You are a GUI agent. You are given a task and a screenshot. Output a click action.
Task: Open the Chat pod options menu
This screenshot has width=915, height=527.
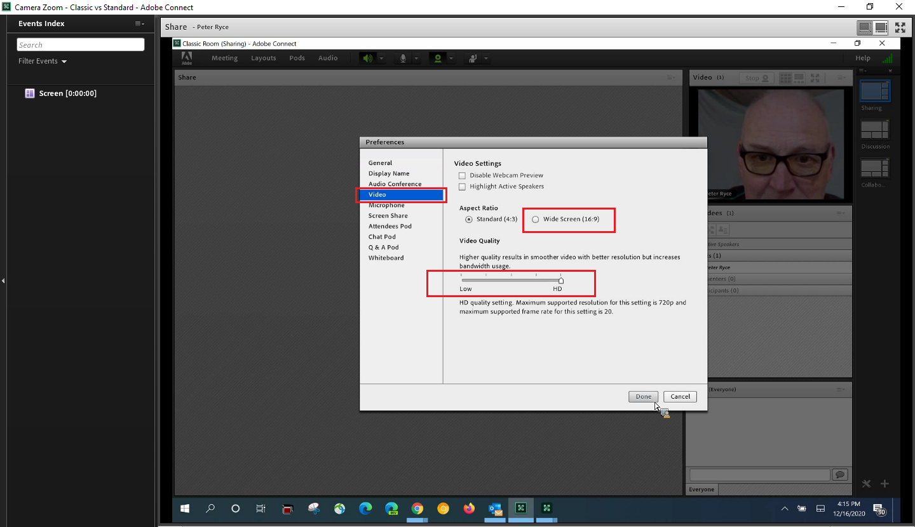(842, 389)
